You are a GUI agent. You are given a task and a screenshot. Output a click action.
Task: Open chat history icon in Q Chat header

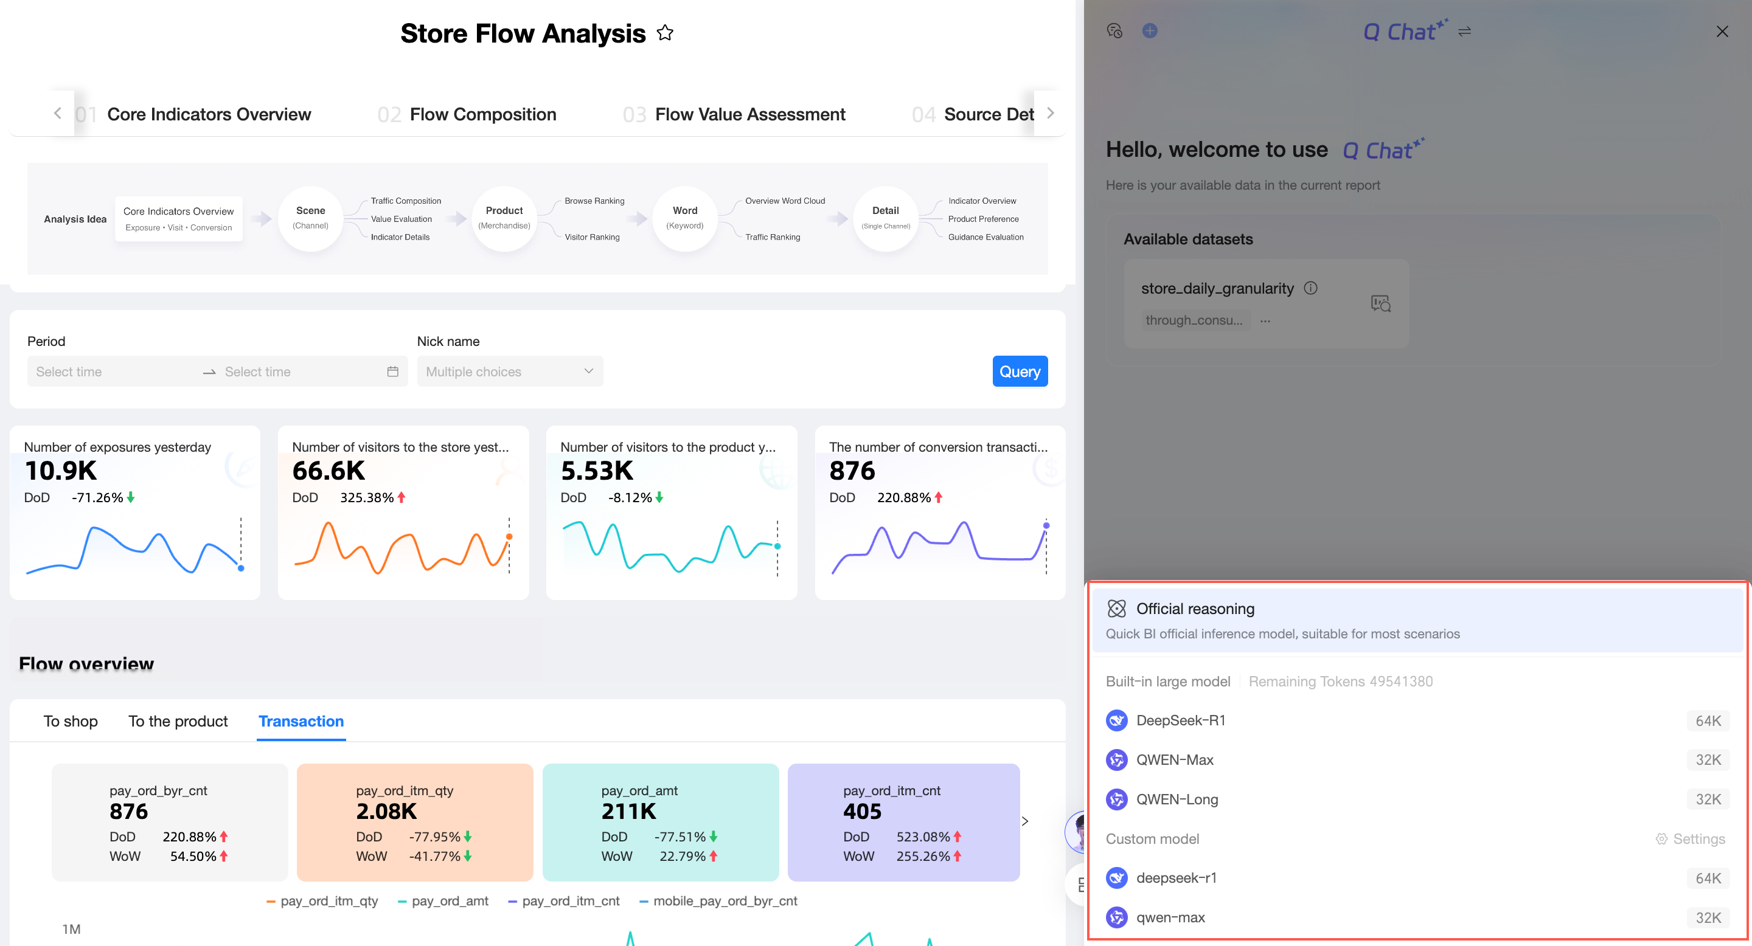[1114, 30]
